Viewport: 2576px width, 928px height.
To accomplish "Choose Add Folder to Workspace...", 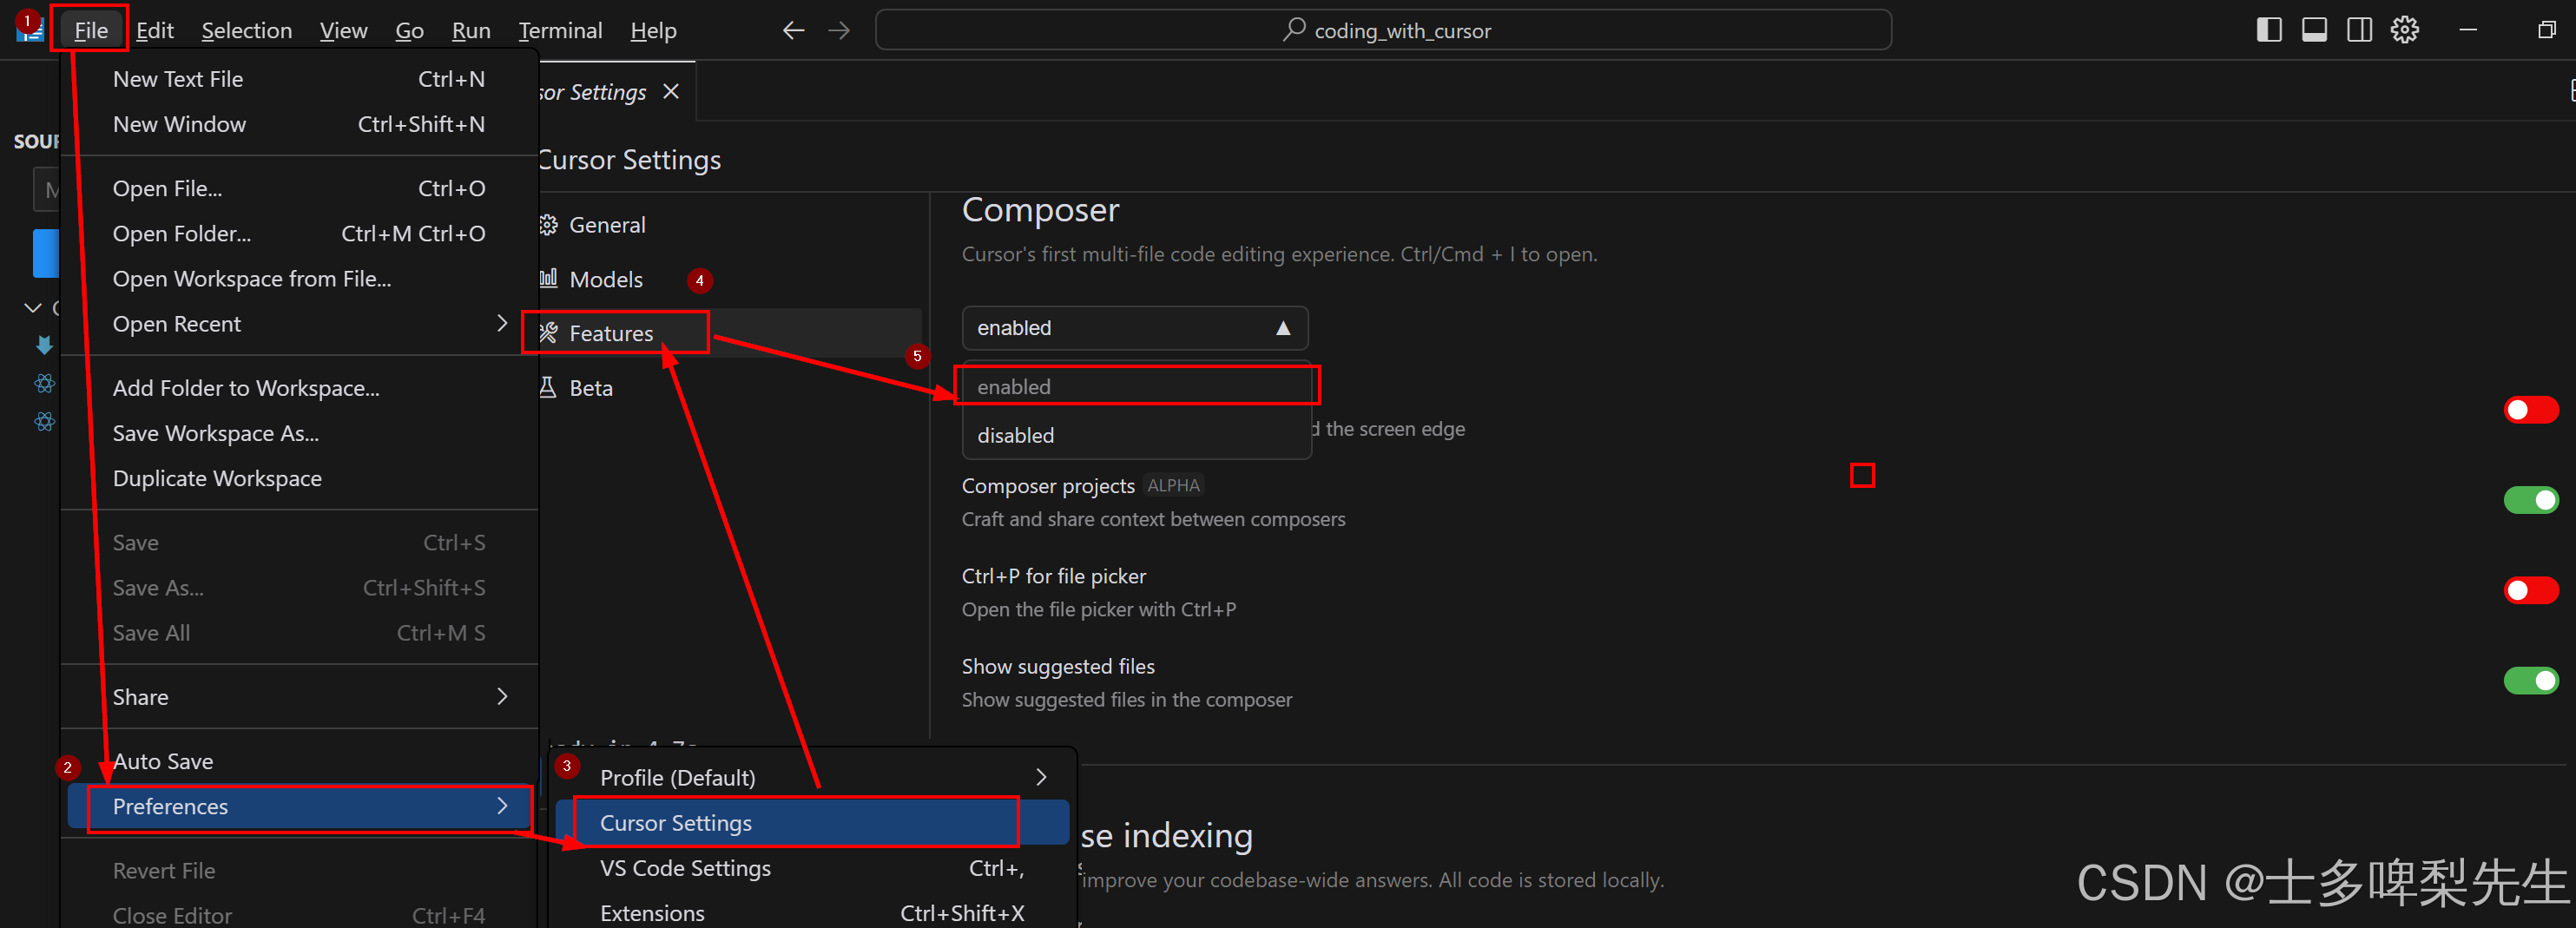I will coord(299,388).
